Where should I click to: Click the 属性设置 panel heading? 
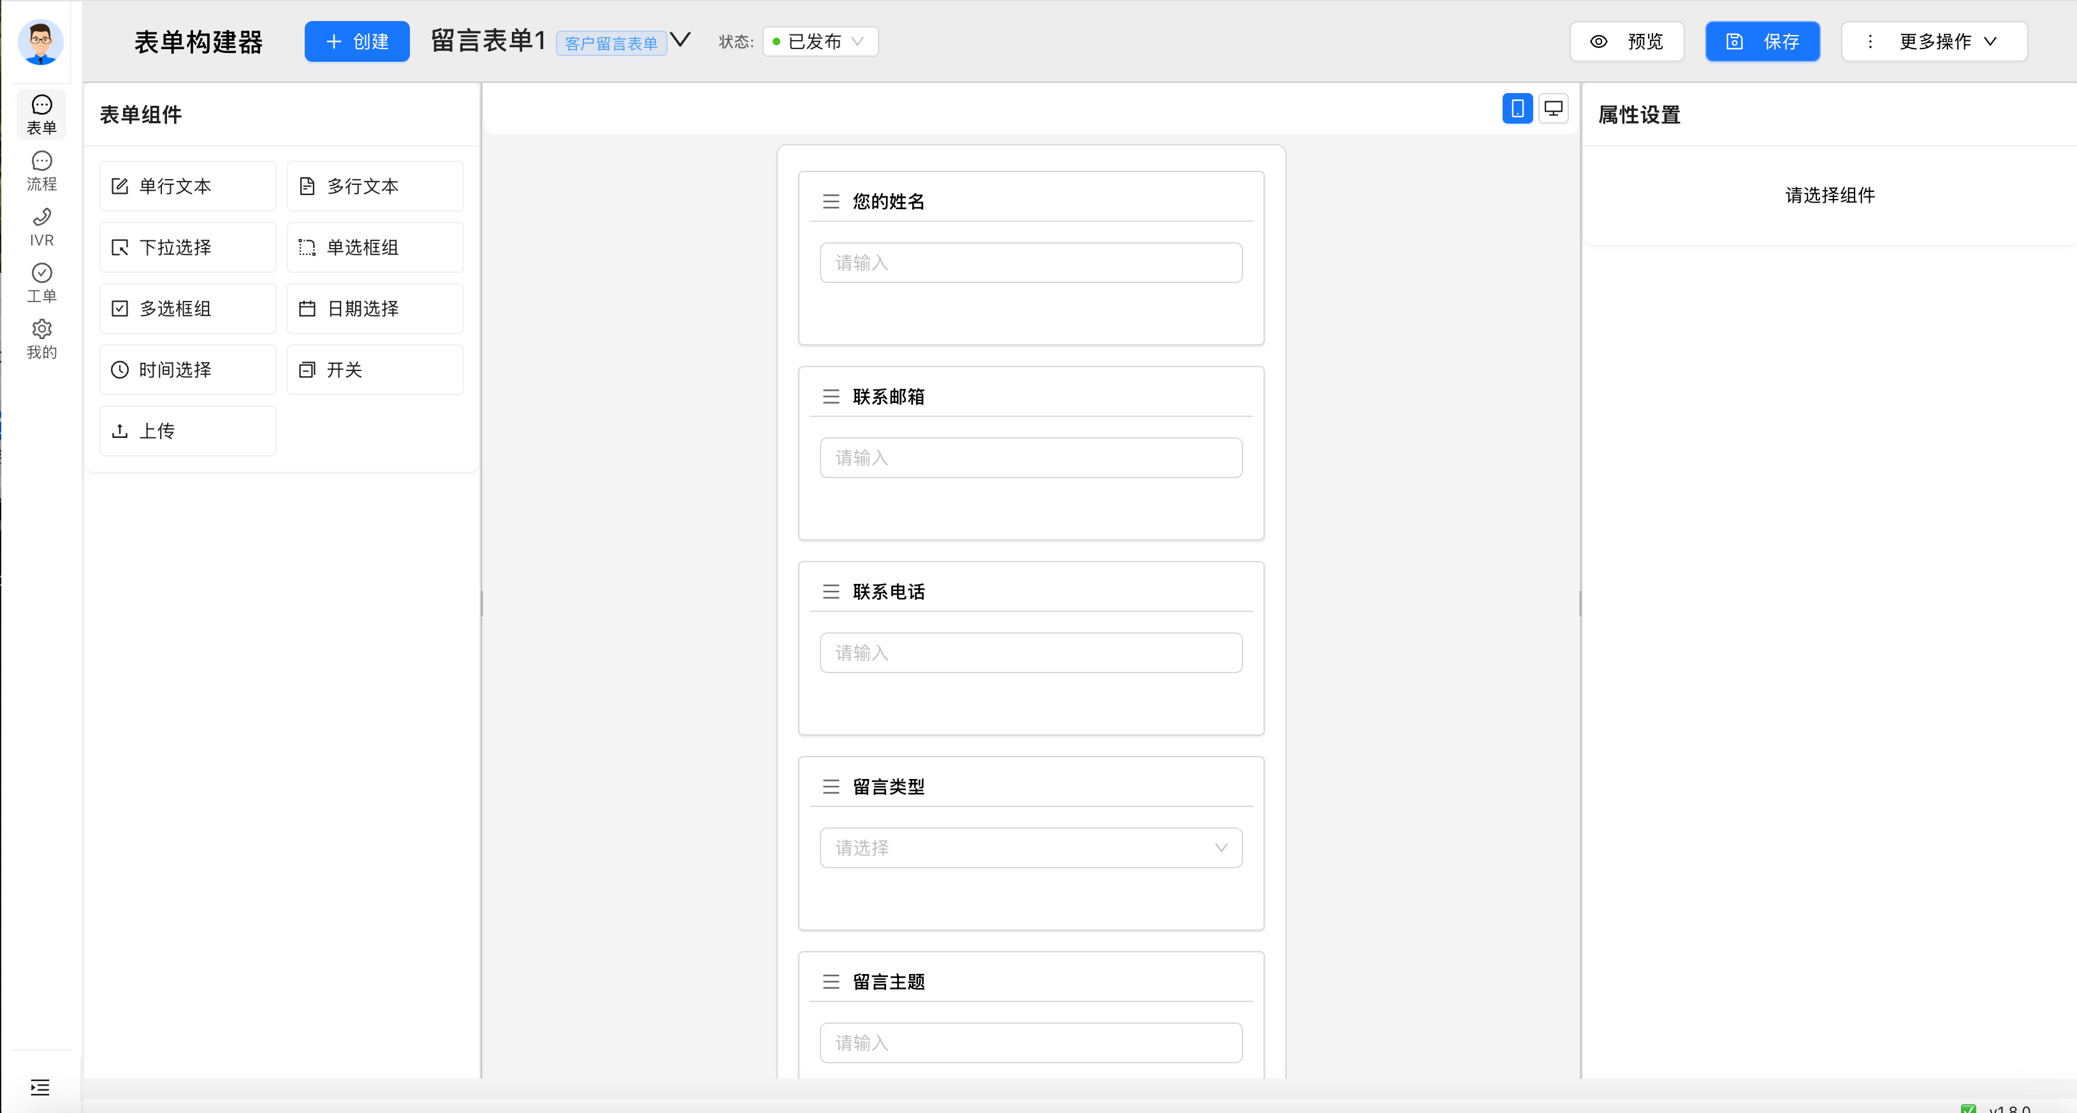point(1639,115)
